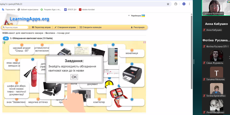
Task: Open the browser extensions puzzle icon
Action: coord(176,4)
